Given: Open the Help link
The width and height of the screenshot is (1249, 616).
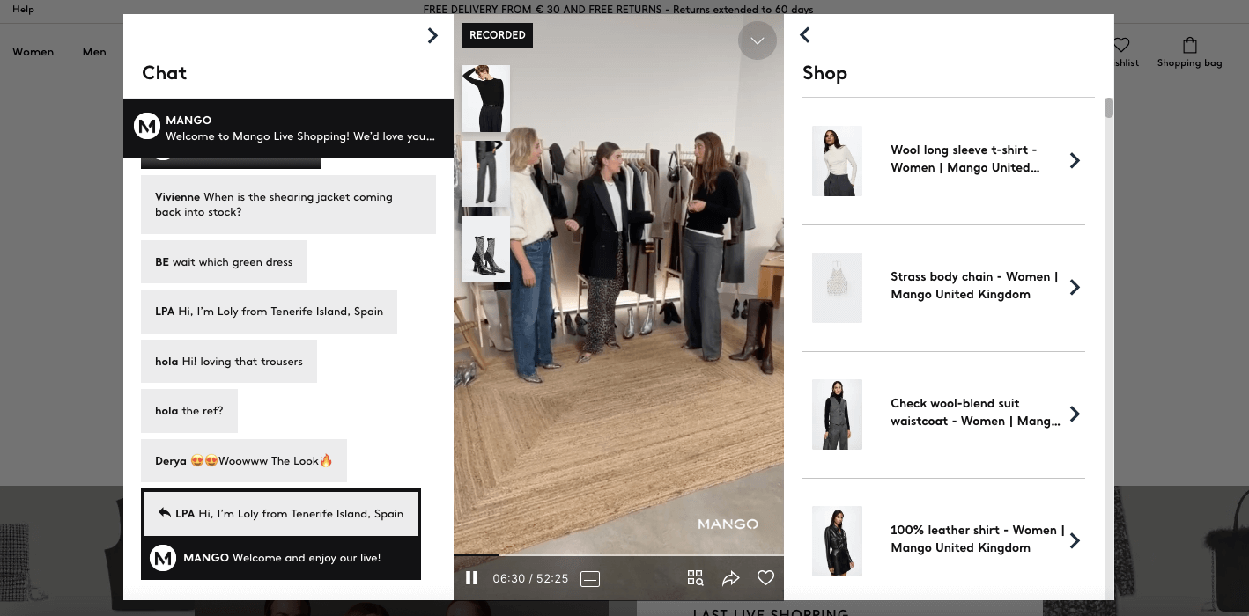Looking at the screenshot, I should coord(23,9).
